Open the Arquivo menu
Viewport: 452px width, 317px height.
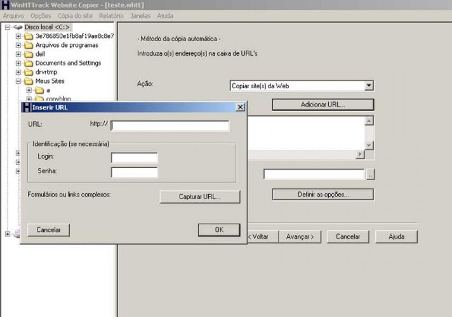click(x=13, y=16)
